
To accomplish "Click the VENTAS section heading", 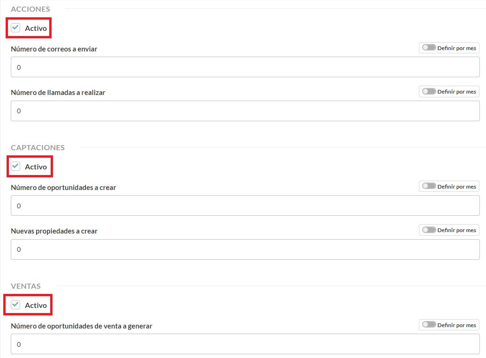I will click(x=26, y=286).
